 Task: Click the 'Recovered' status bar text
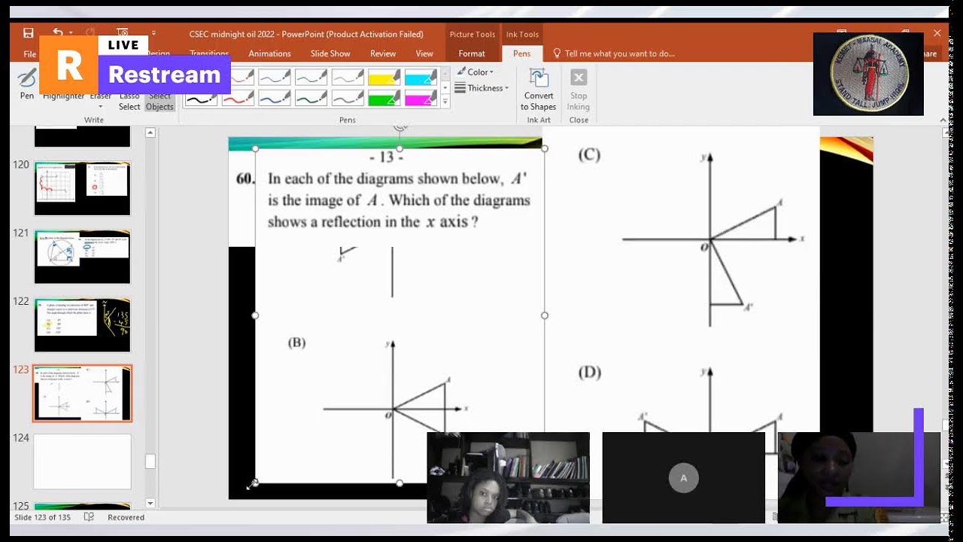[x=126, y=517]
